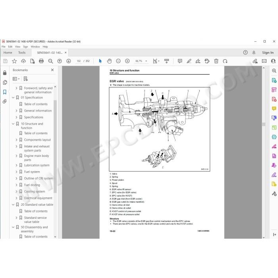This screenshot has width=278, height=278.
Task: Open bookmarks options menu dropdown
Action: click(16, 79)
